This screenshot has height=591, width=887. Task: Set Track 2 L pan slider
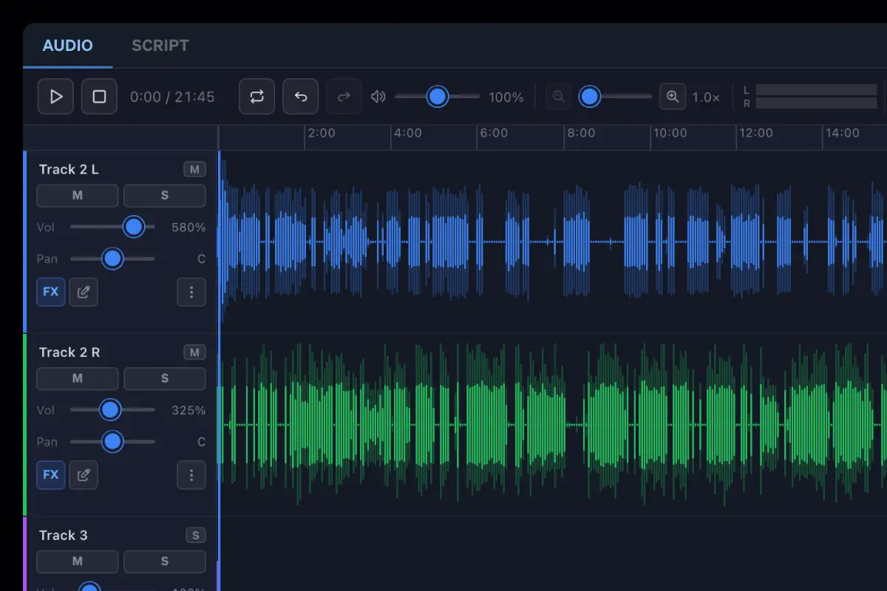[113, 259]
